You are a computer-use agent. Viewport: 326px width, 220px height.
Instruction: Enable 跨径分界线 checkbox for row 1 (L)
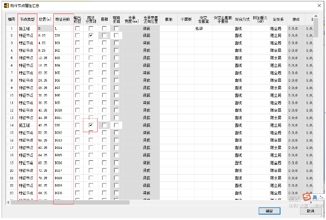[91, 28]
